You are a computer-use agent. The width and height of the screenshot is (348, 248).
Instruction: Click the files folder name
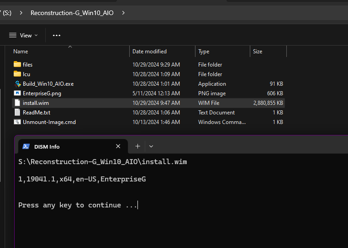(27, 65)
